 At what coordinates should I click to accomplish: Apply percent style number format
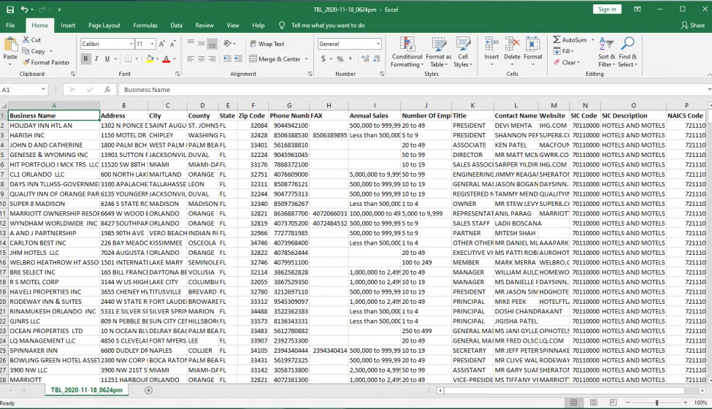(340, 58)
